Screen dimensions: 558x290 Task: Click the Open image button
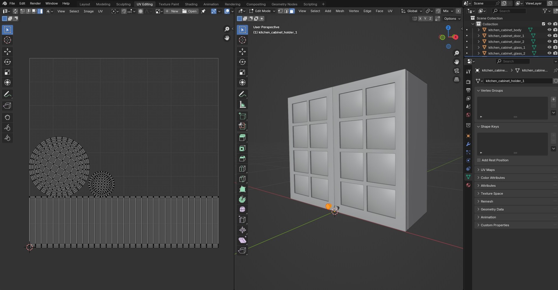[x=189, y=11]
